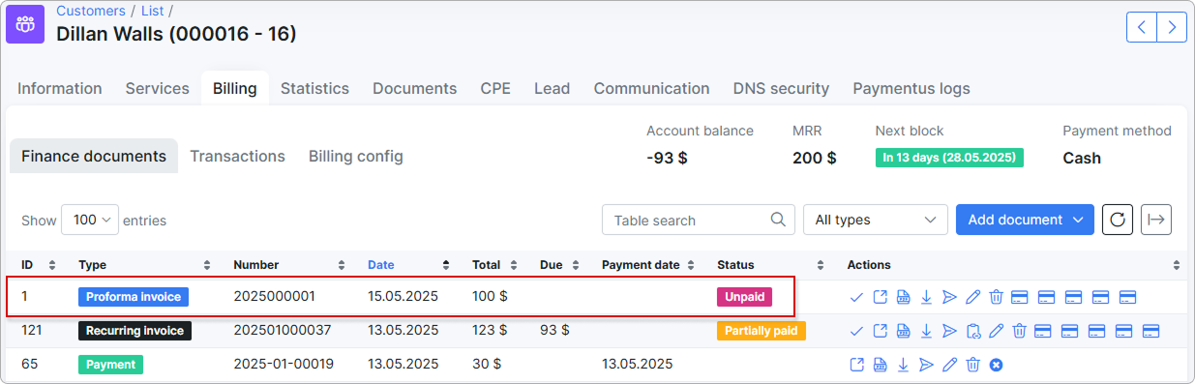The height and width of the screenshot is (384, 1195).
Task: Open the DNS security tab
Action: [781, 88]
